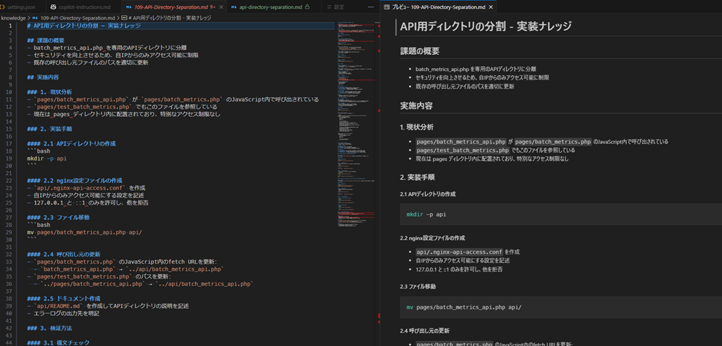Switch to the copilot-instructions.md tab
Viewport: 722px width, 346px height.
pos(84,7)
